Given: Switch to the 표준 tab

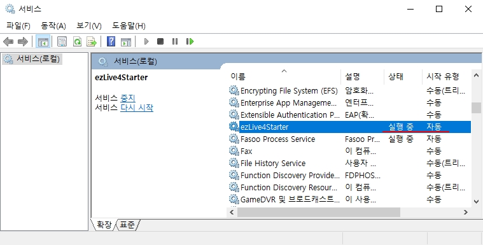Looking at the screenshot, I should [x=127, y=225].
